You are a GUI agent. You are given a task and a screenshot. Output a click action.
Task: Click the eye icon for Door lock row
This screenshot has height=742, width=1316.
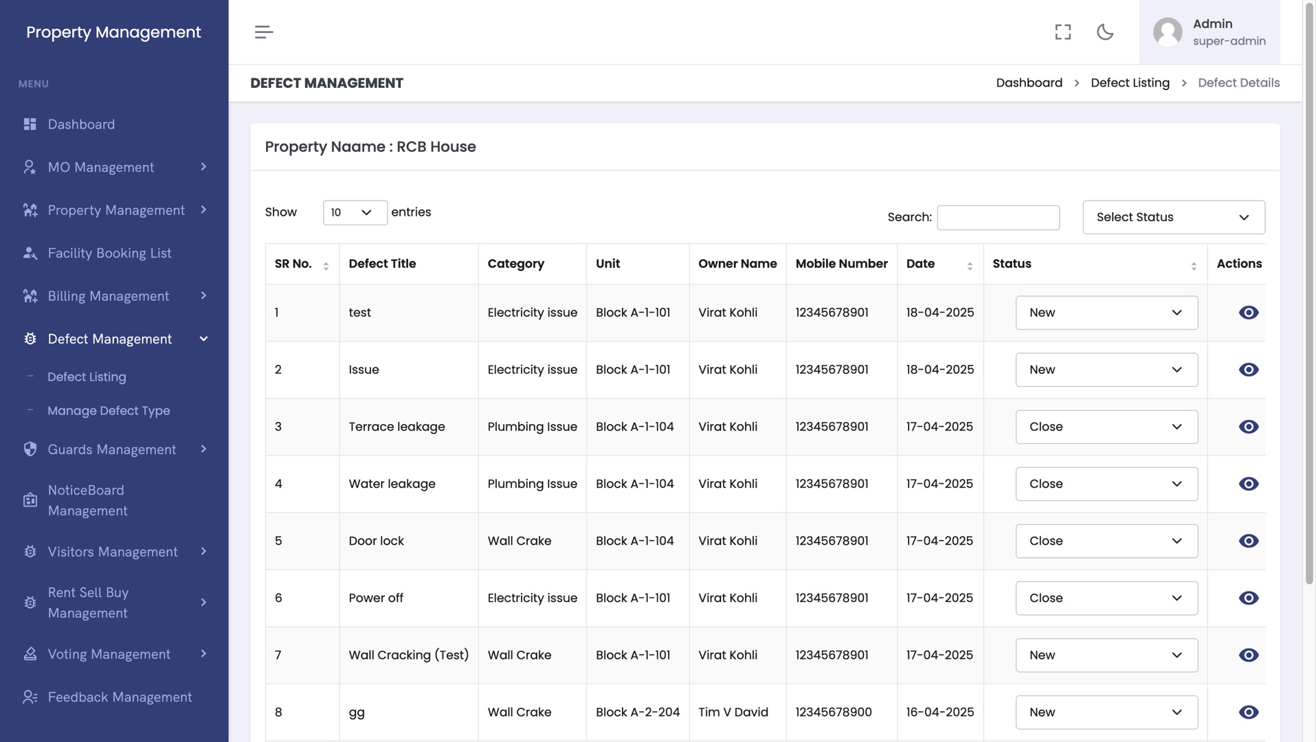coord(1248,541)
